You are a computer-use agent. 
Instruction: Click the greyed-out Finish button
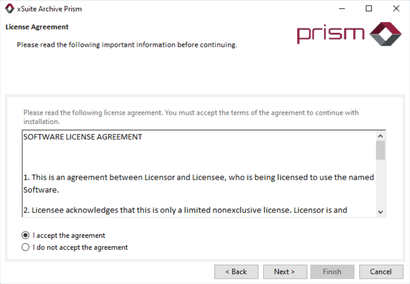332,272
